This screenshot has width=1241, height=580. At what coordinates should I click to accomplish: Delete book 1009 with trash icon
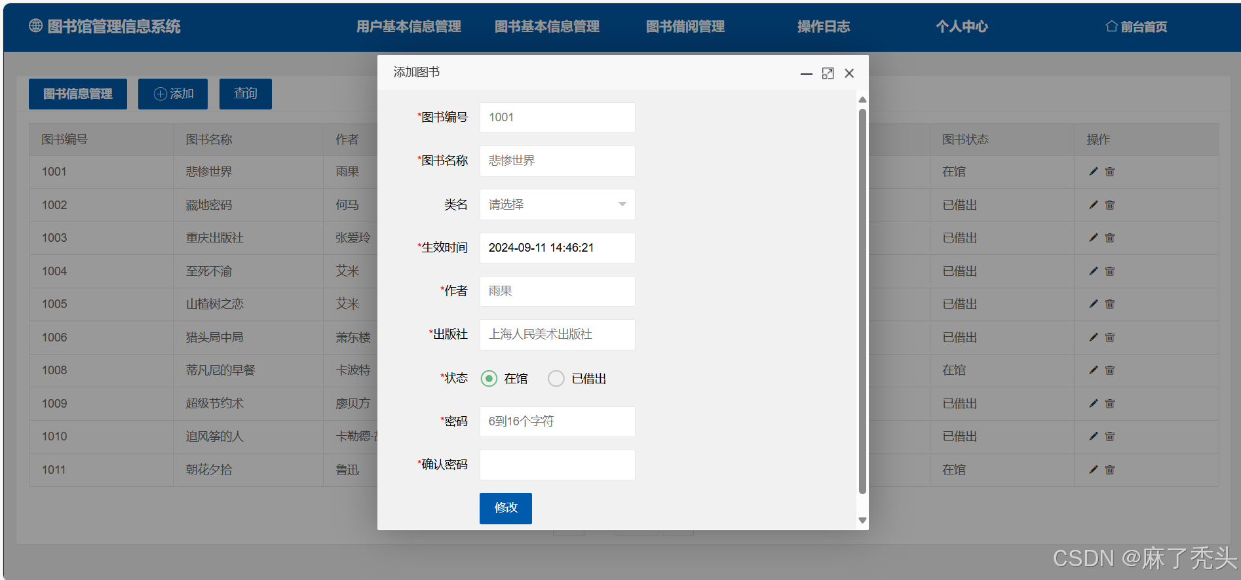tap(1109, 404)
